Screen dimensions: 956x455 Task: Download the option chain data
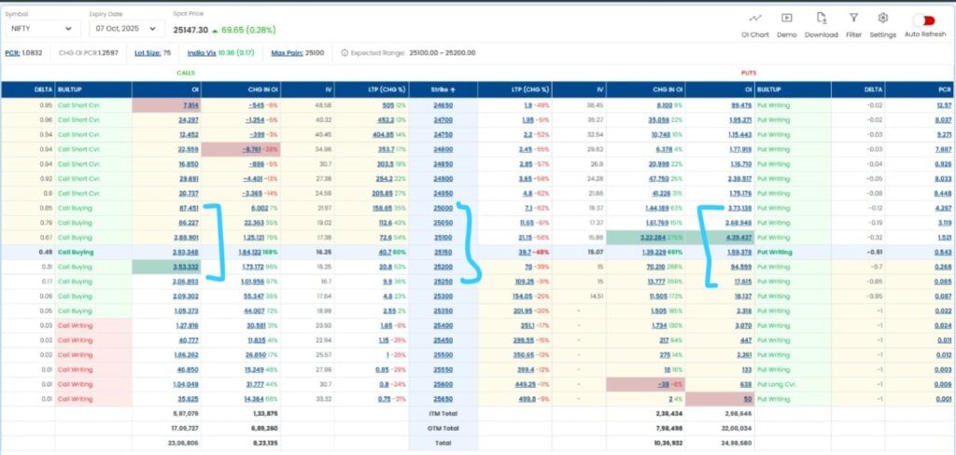pyautogui.click(x=821, y=19)
